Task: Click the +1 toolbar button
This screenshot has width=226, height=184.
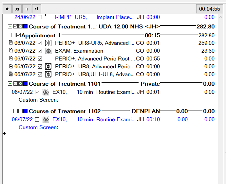Action: pos(37,9)
